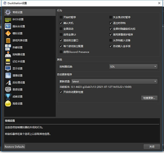Toggle the 启用Discord Presence checkbox
Screen dimensions: 164x153
click(61, 52)
